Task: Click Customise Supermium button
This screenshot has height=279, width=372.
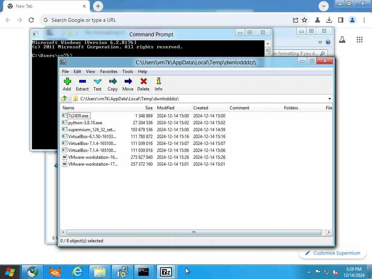Action: click(333, 253)
